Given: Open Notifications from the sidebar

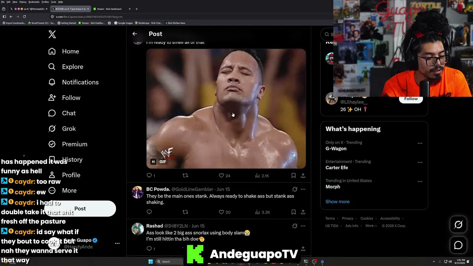Looking at the screenshot, I should [73, 82].
